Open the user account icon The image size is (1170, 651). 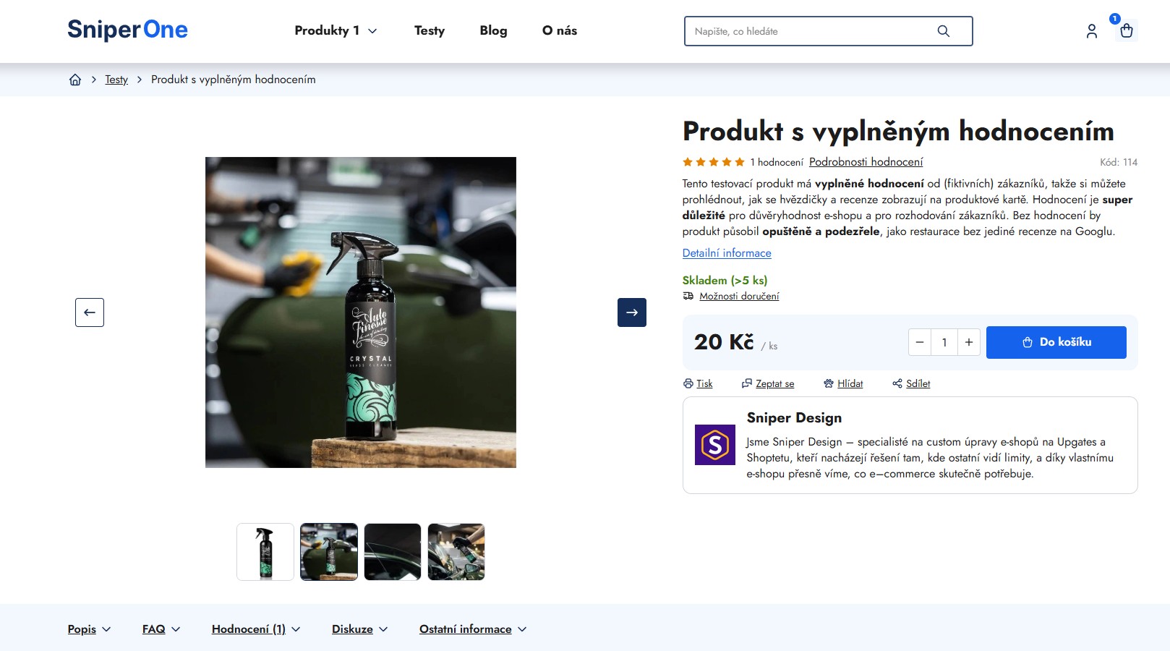click(1091, 31)
